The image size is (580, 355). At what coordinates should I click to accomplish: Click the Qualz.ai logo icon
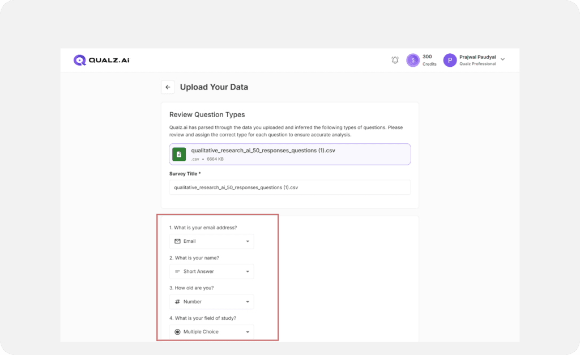tap(80, 60)
